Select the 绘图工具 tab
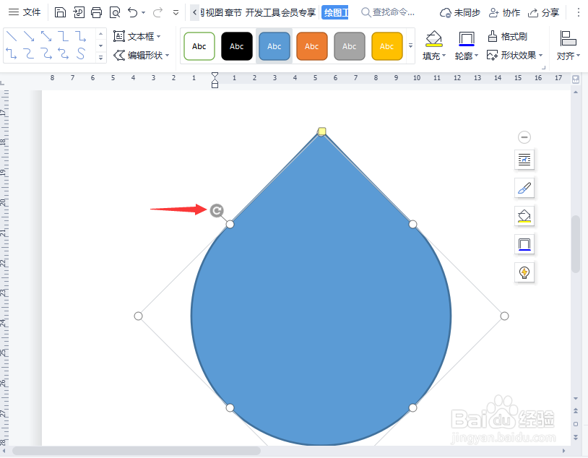Image resolution: width=588 pixels, height=458 pixels. click(x=335, y=13)
